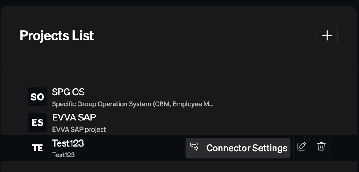
Task: Add a new project with plus button
Action: pyautogui.click(x=327, y=35)
